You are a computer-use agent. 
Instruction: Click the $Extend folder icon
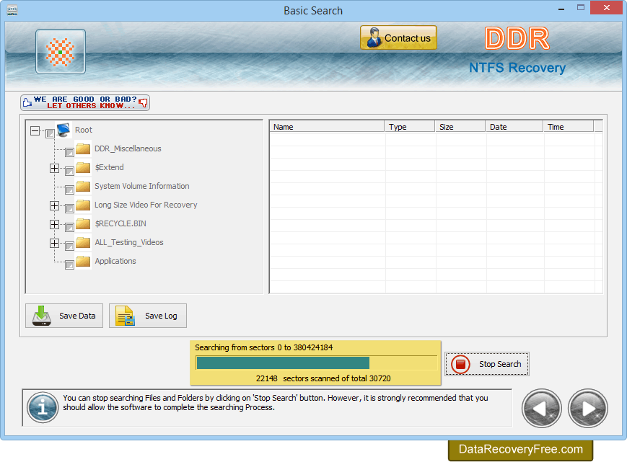click(83, 167)
